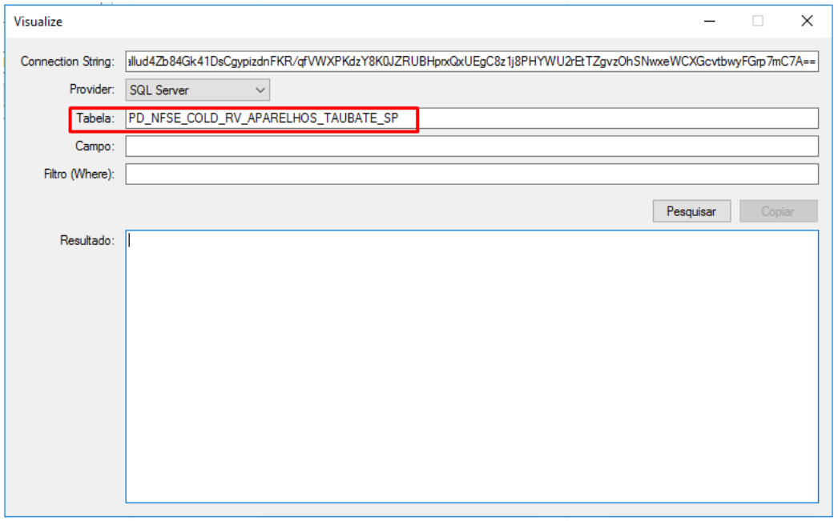
Task: Click the Visualize title bar text
Action: coord(38,22)
